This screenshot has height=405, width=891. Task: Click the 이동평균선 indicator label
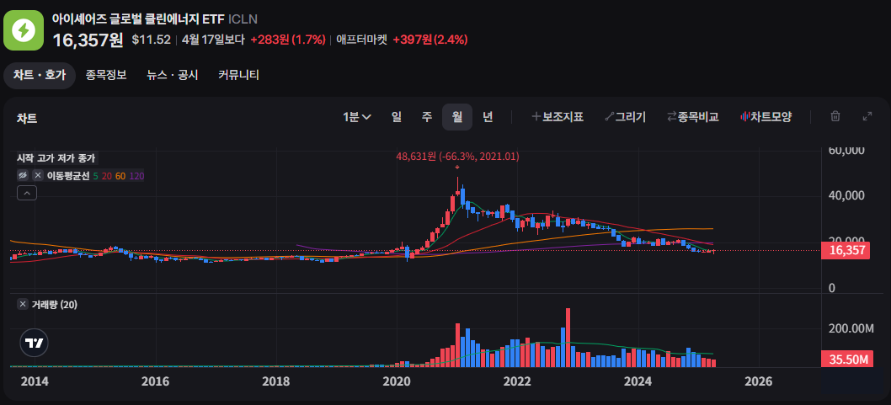point(68,176)
